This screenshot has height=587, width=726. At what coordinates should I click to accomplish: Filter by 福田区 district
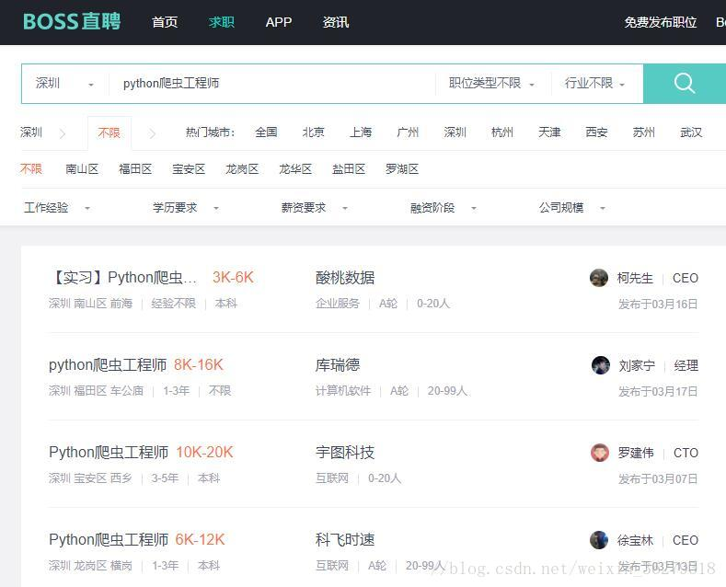[135, 169]
